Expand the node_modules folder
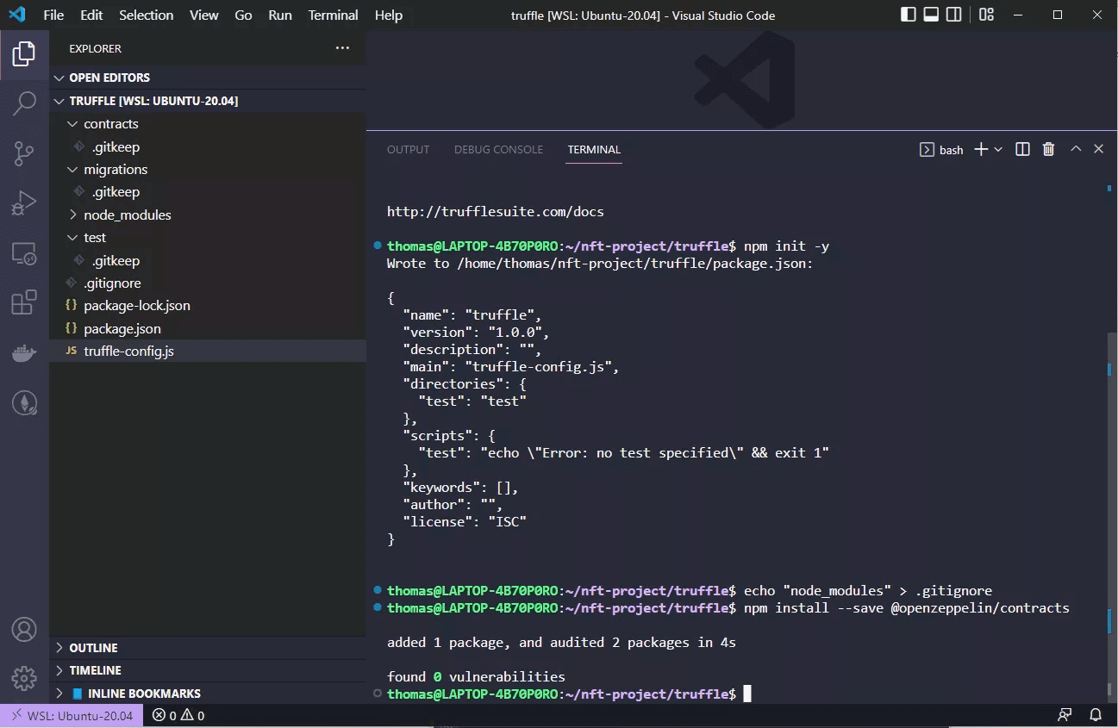1118x728 pixels. (x=208, y=215)
